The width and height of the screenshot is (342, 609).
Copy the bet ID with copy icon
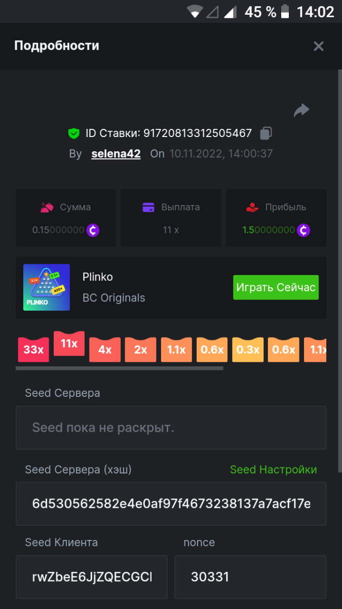266,133
